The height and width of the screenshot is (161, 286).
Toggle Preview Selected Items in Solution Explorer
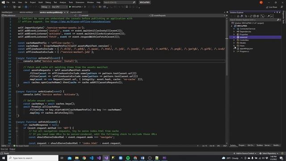[x=272, y=16]
